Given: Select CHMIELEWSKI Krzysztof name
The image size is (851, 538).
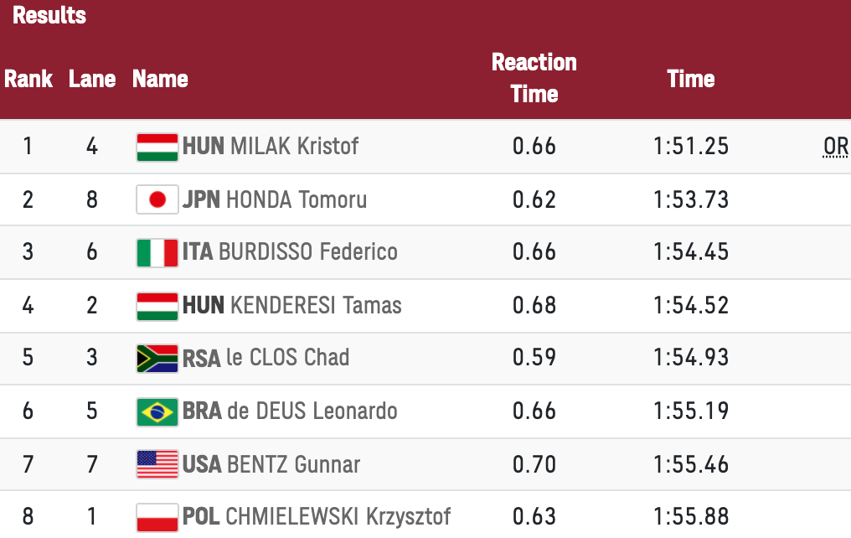Looking at the screenshot, I should coord(338,516).
